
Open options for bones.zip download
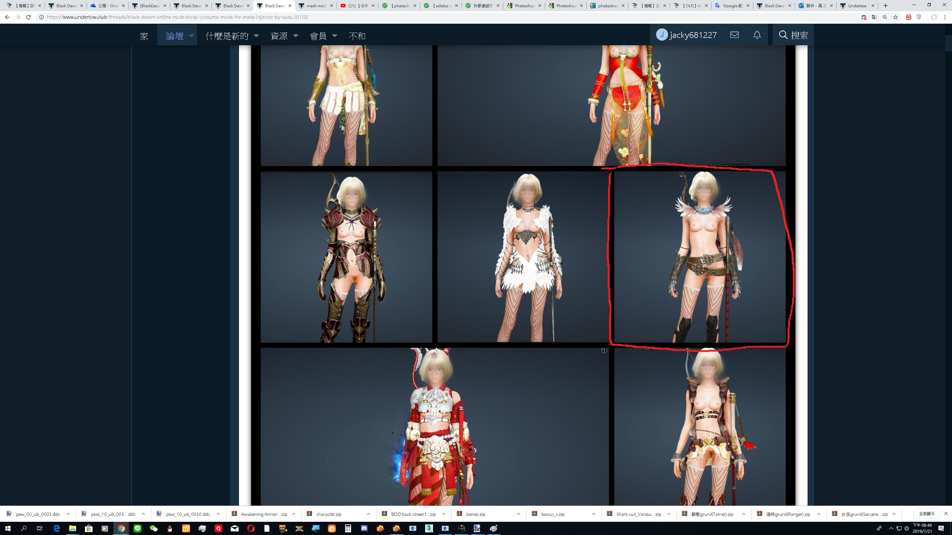click(519, 514)
